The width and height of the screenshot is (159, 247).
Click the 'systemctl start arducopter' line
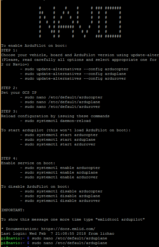(59, 135)
